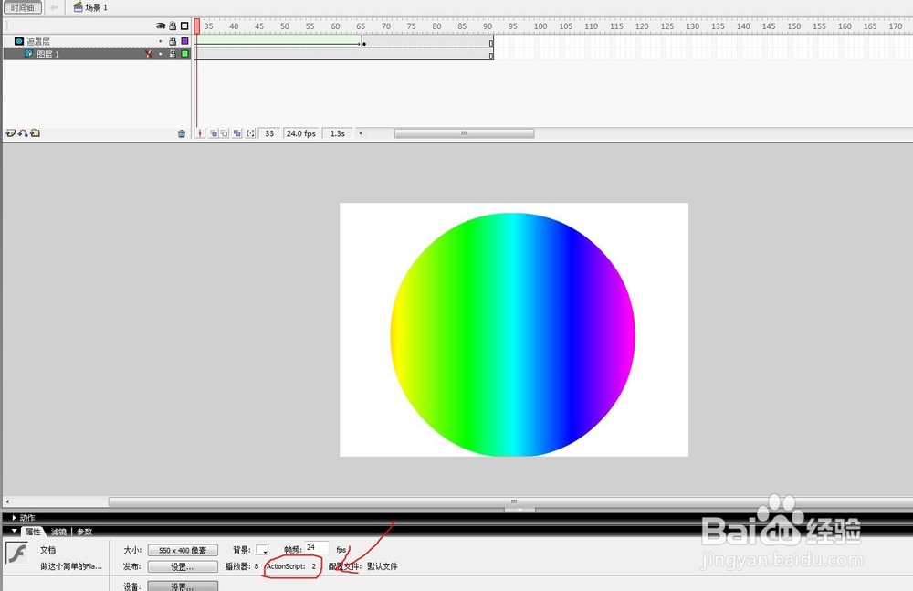
Task: Click the center frame icon
Action: 200,133
